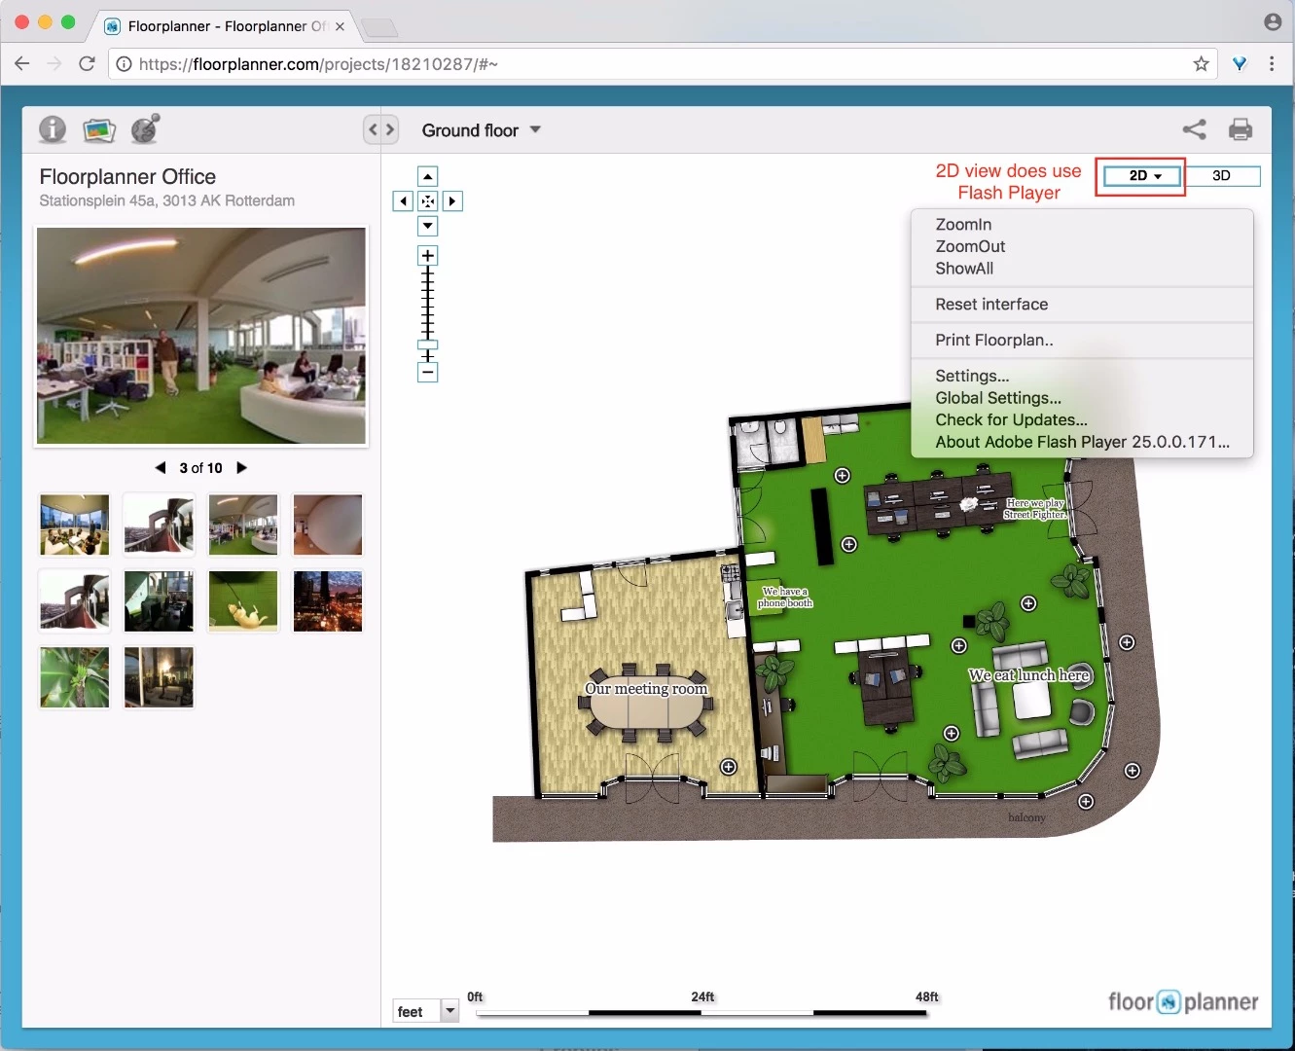Screen dimensions: 1295x1051
Task: Click the blue extension icon in toolbar
Action: [1240, 64]
